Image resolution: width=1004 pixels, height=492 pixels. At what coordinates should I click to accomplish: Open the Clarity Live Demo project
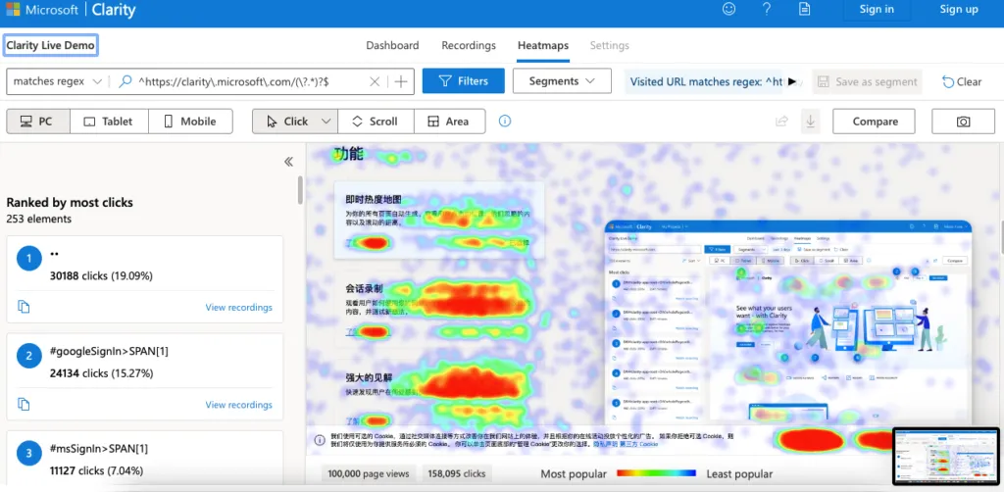[x=51, y=45]
